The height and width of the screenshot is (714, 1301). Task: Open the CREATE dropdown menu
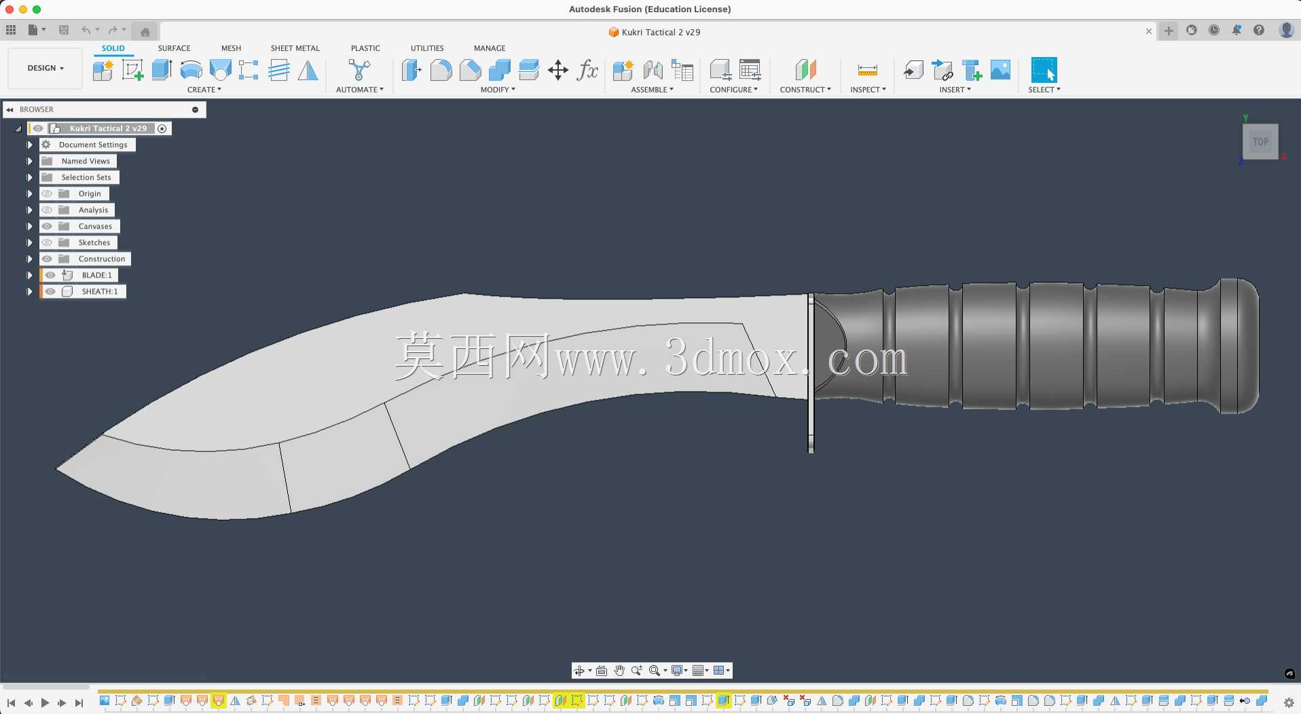[204, 90]
